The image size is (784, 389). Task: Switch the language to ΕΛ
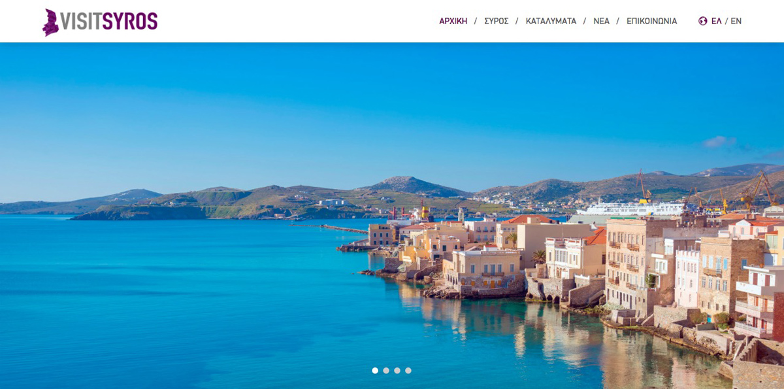716,21
